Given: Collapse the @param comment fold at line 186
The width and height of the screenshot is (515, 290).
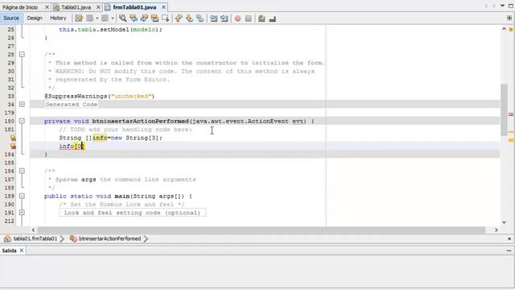Looking at the screenshot, I should point(22,171).
